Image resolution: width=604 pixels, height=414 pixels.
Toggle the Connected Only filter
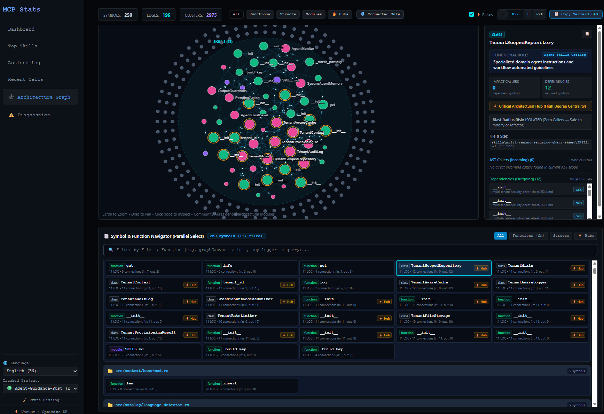380,14
